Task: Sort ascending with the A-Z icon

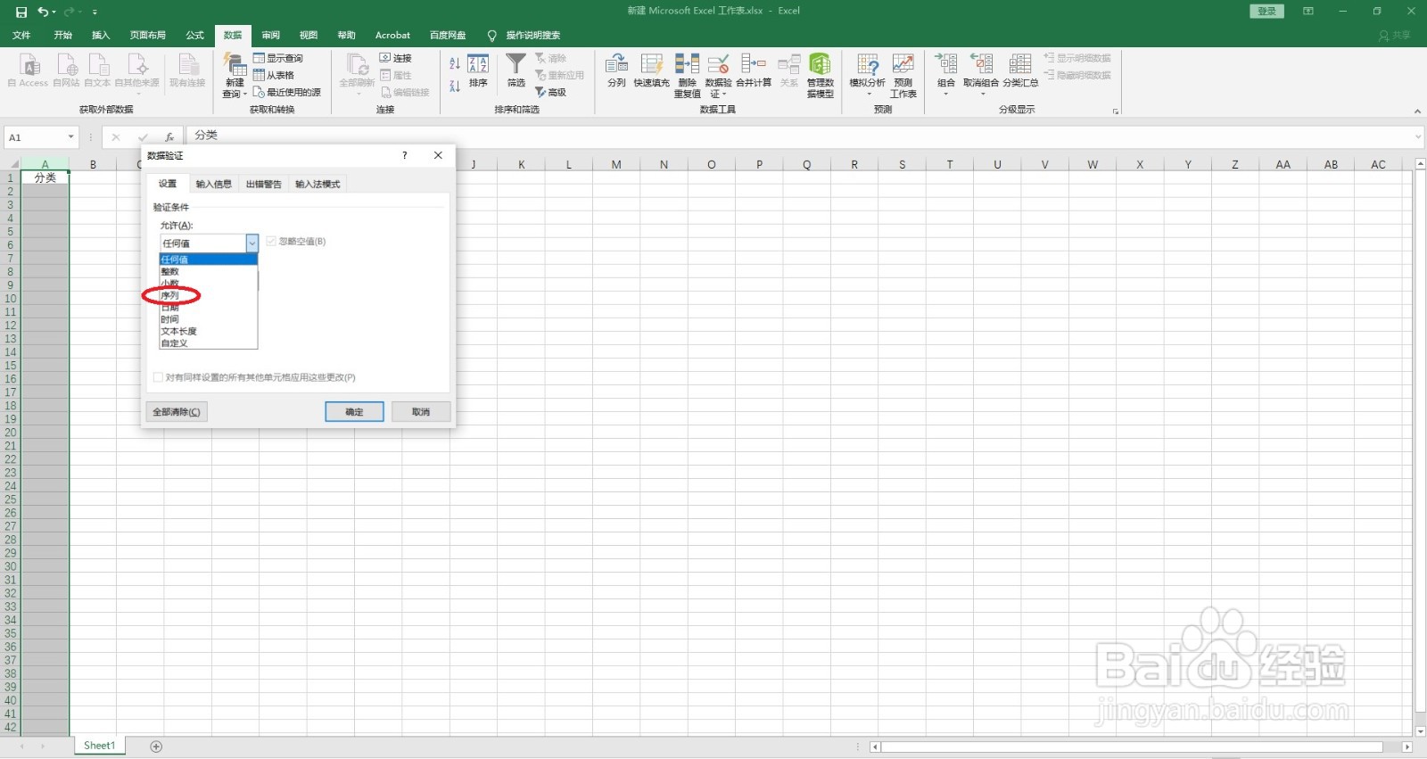Action: (x=455, y=63)
